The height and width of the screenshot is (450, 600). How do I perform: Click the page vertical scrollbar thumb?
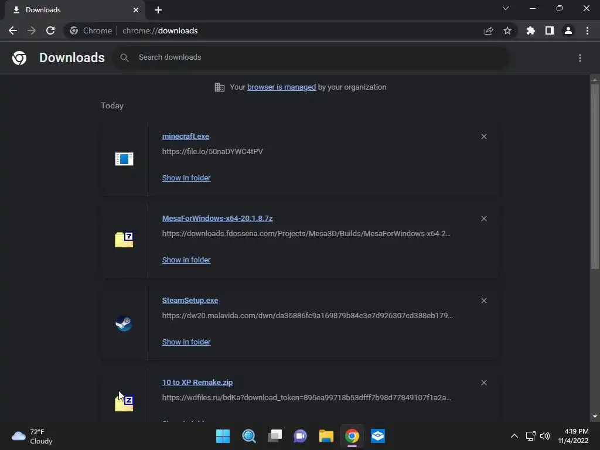[595, 176]
